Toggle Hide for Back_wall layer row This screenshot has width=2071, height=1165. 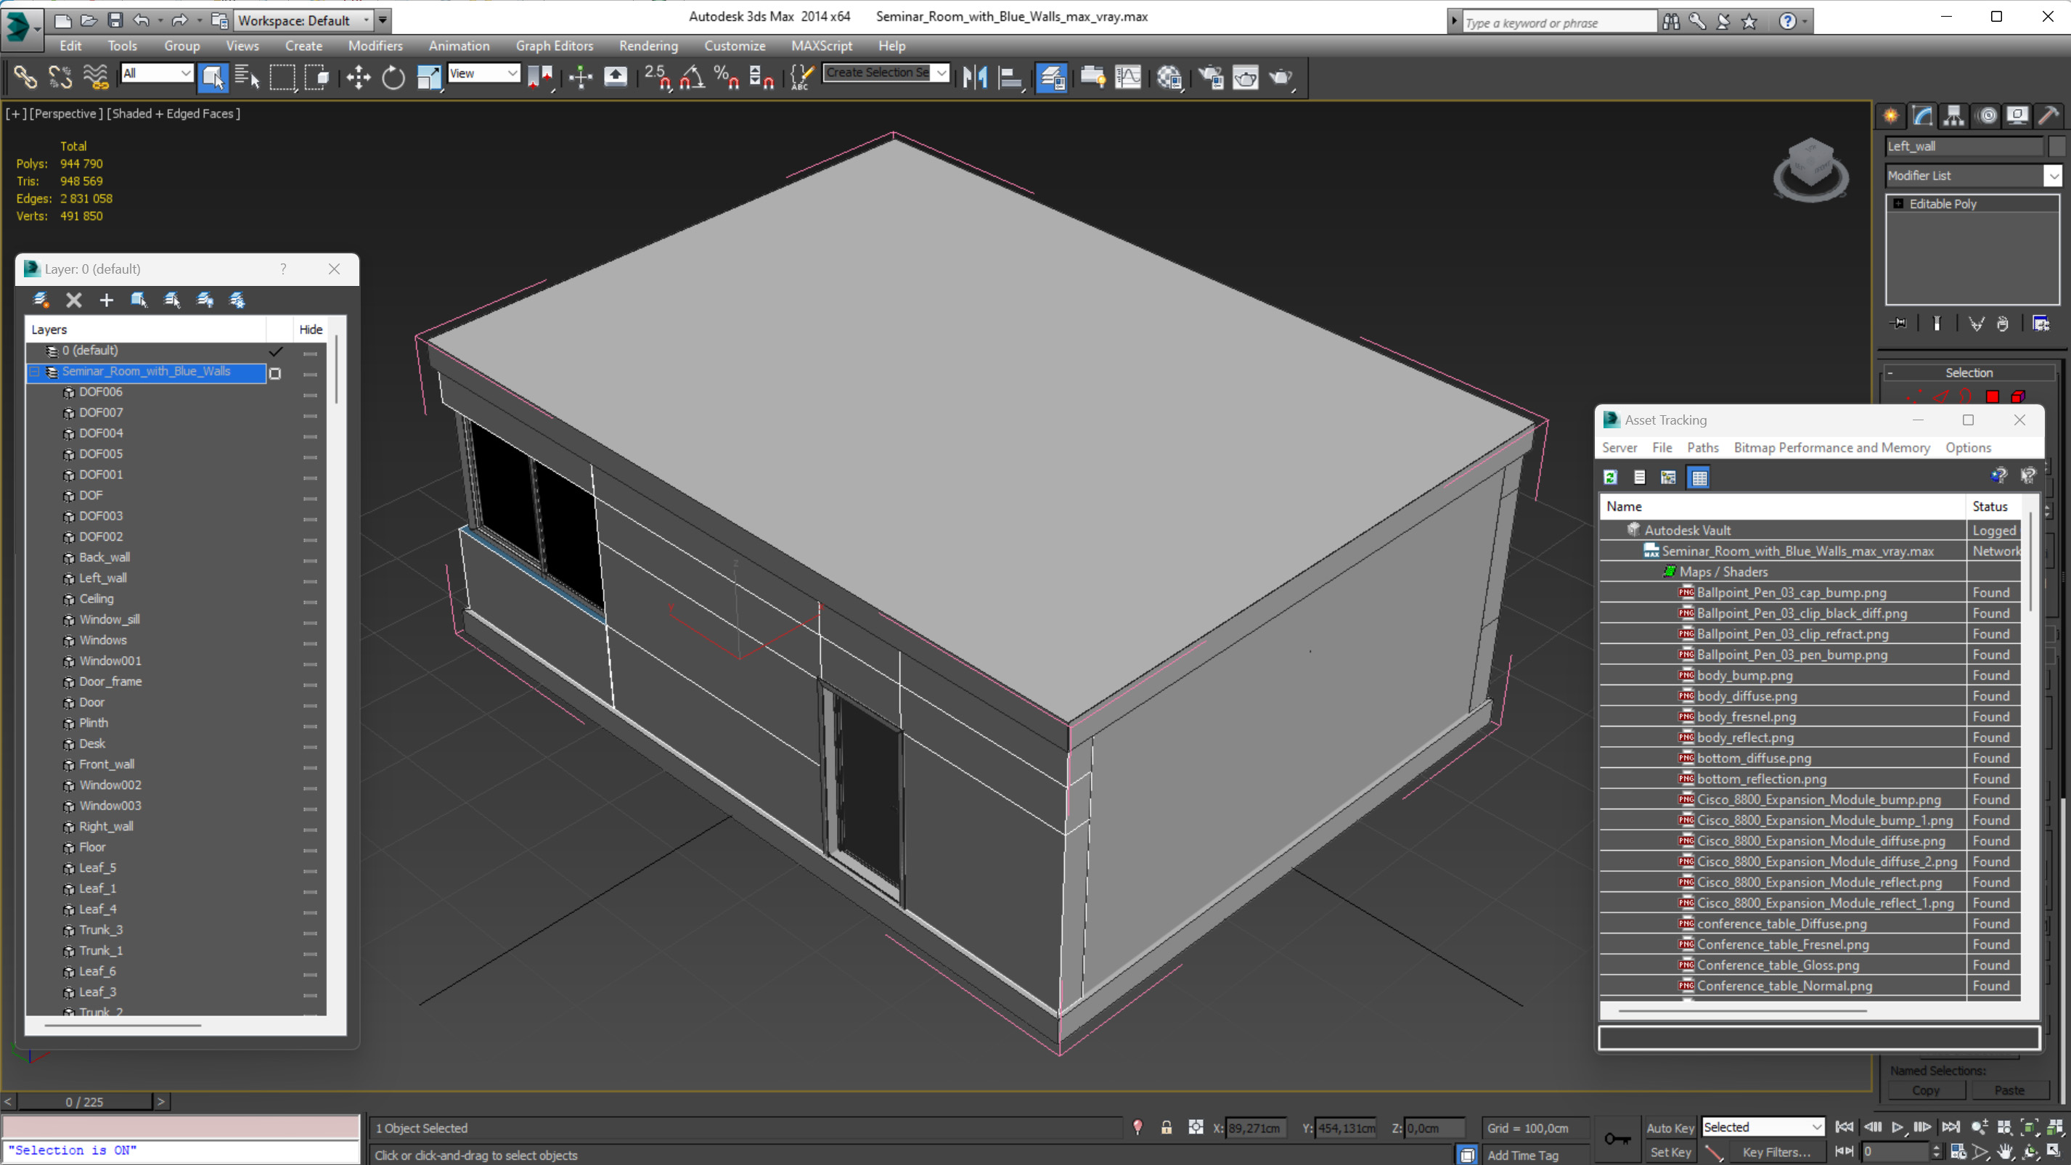point(311,560)
